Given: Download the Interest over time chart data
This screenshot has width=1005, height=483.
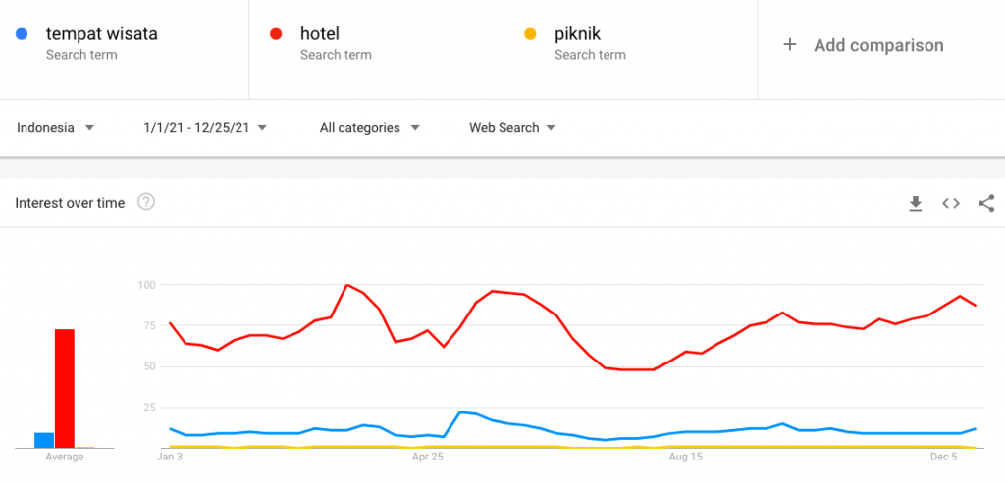Looking at the screenshot, I should click(x=916, y=203).
